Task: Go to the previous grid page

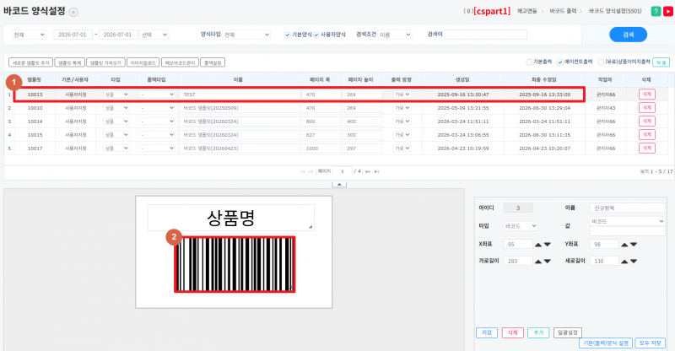Action: (x=310, y=171)
